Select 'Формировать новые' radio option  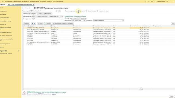pos(97,11)
